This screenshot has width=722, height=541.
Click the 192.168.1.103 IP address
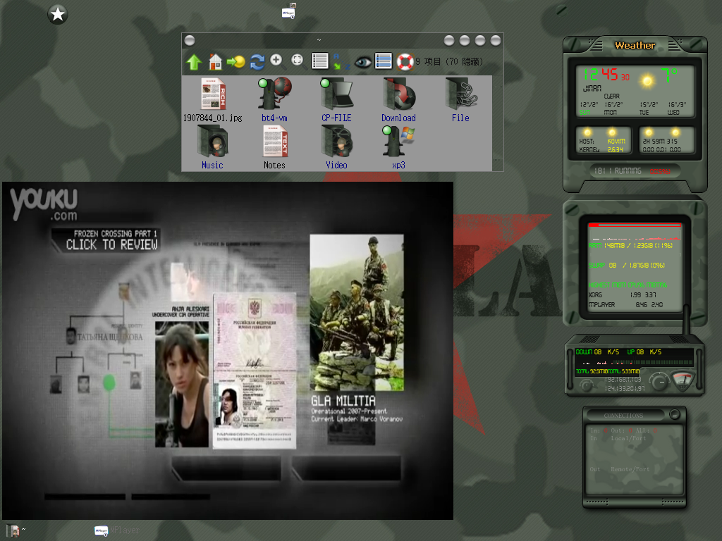[x=623, y=380]
